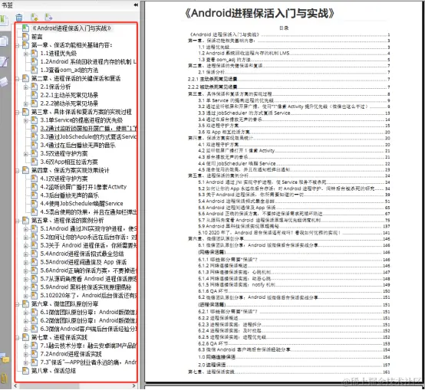Expand the 3.1单Service的提高进程的优先级 bookmark
Image resolution: width=425 pixels, height=390 pixels.
click(26, 120)
